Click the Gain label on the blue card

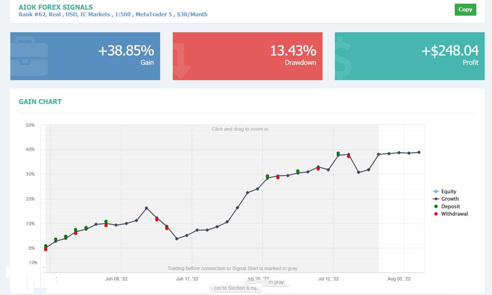[x=147, y=63]
